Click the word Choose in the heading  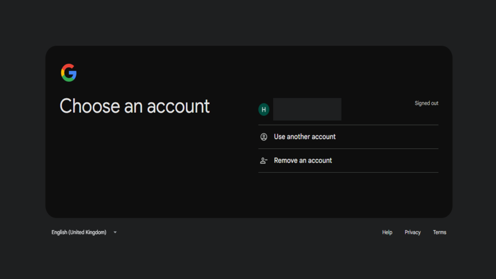click(90, 106)
